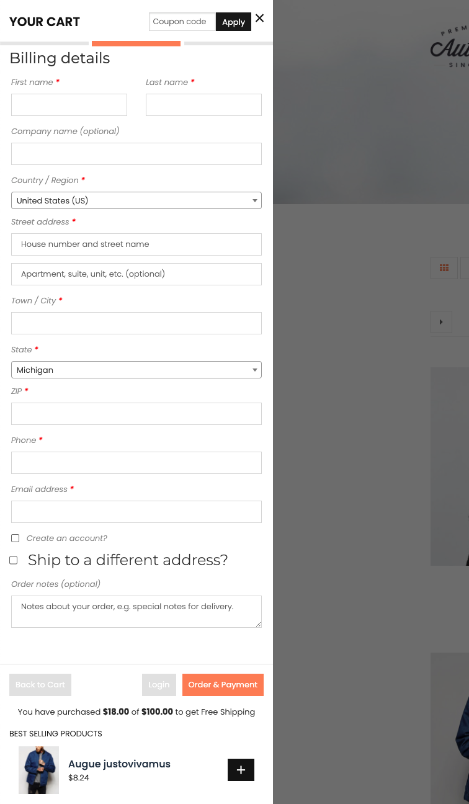Close the cart panel with X icon
Viewport: 469px width, 804px height.
[x=259, y=19]
